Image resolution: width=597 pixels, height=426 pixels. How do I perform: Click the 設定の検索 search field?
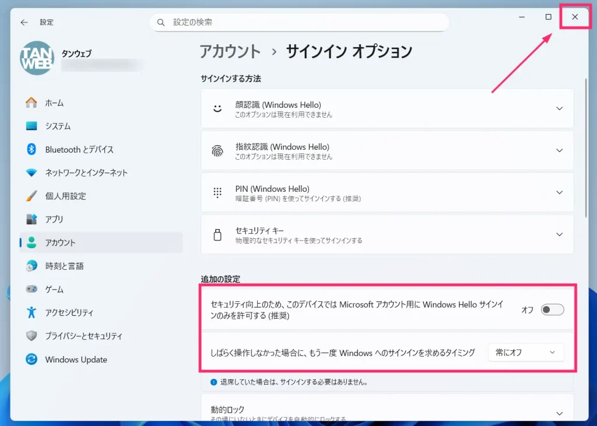coord(299,23)
